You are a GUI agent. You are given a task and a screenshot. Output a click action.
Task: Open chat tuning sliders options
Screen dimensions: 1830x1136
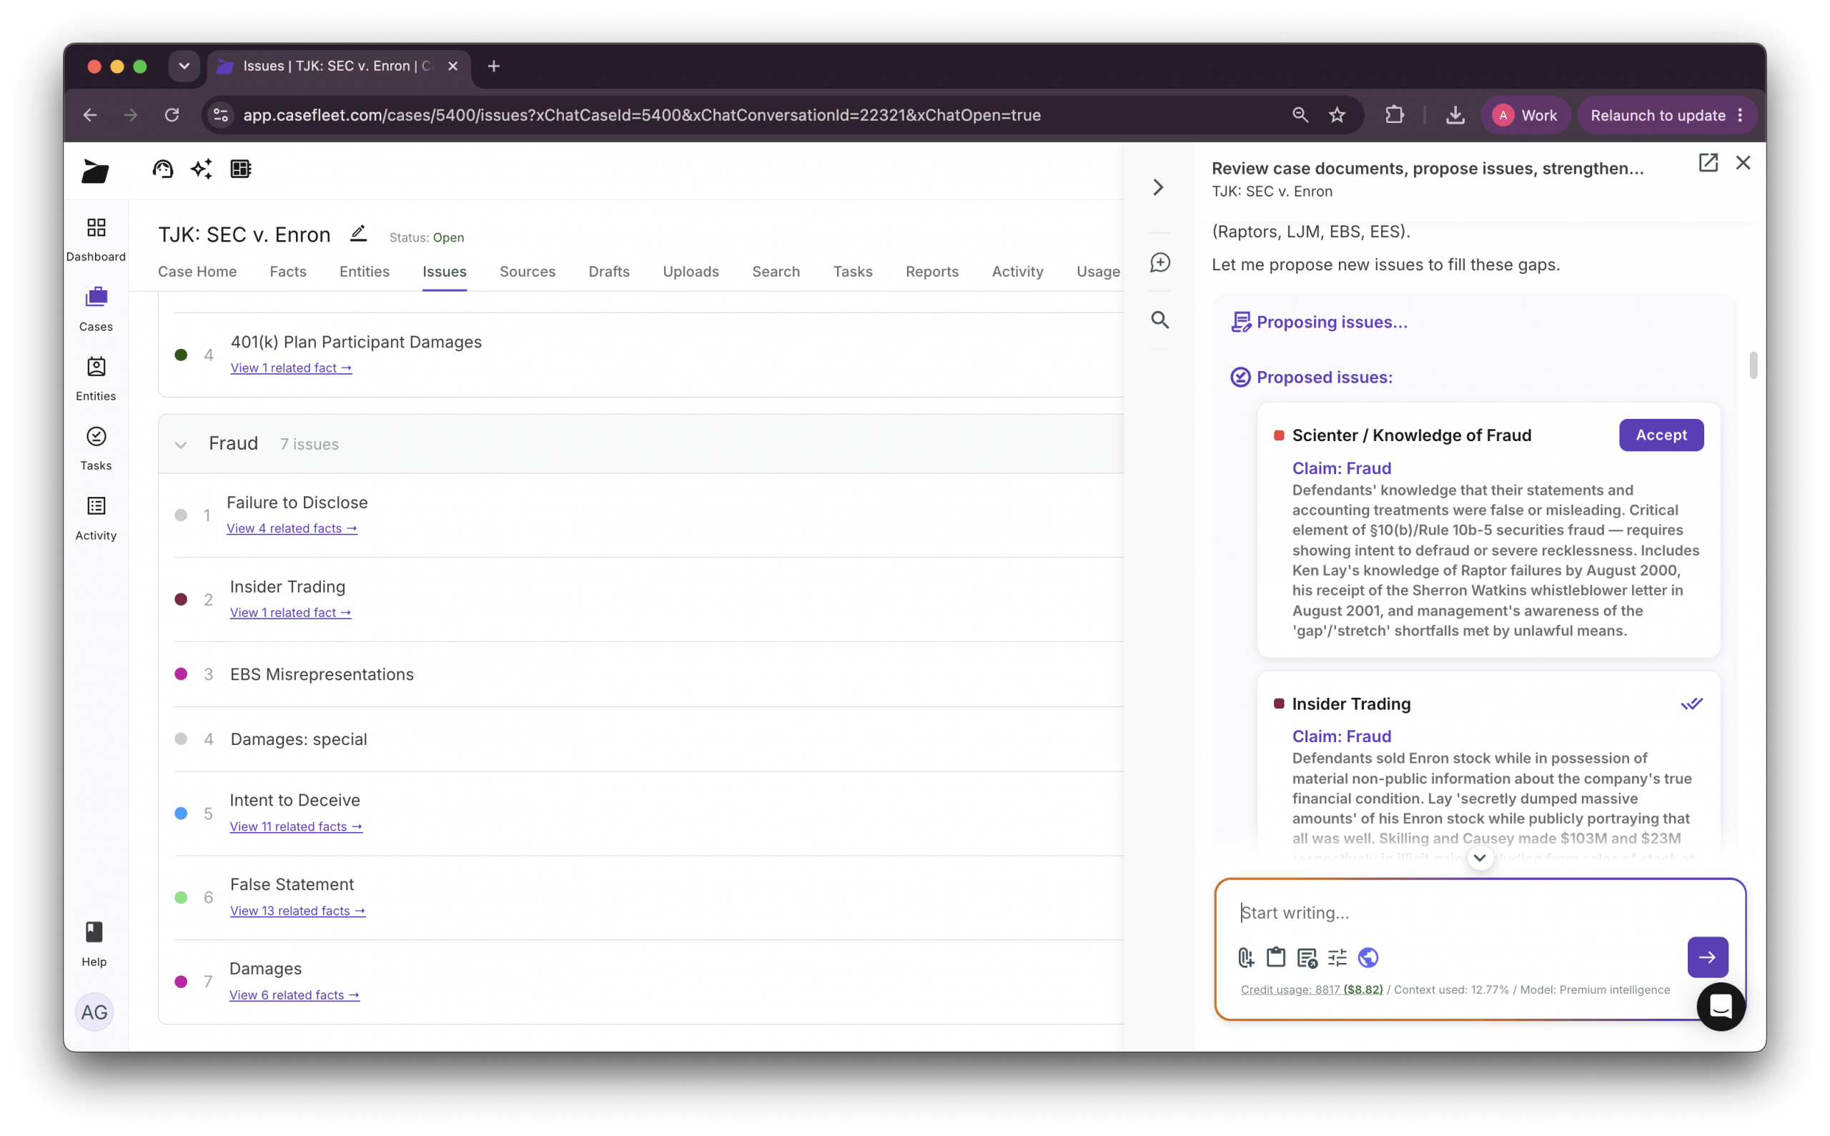1337,957
